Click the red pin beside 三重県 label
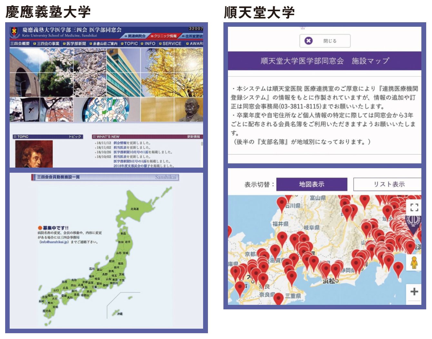This screenshot has height=339, width=432. (x=278, y=298)
